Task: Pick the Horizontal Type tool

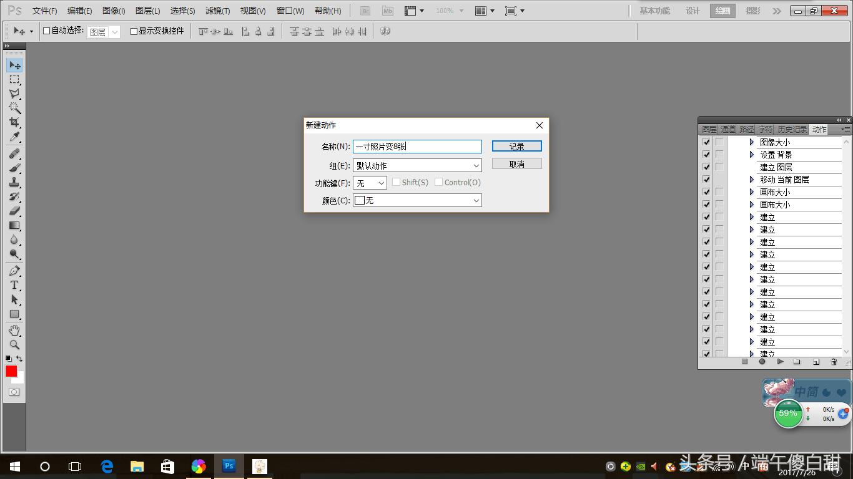Action: click(14, 285)
